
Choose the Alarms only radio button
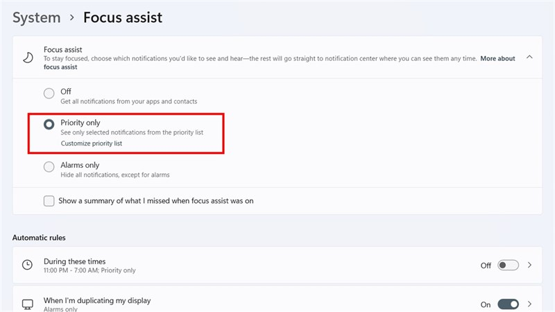click(49, 166)
